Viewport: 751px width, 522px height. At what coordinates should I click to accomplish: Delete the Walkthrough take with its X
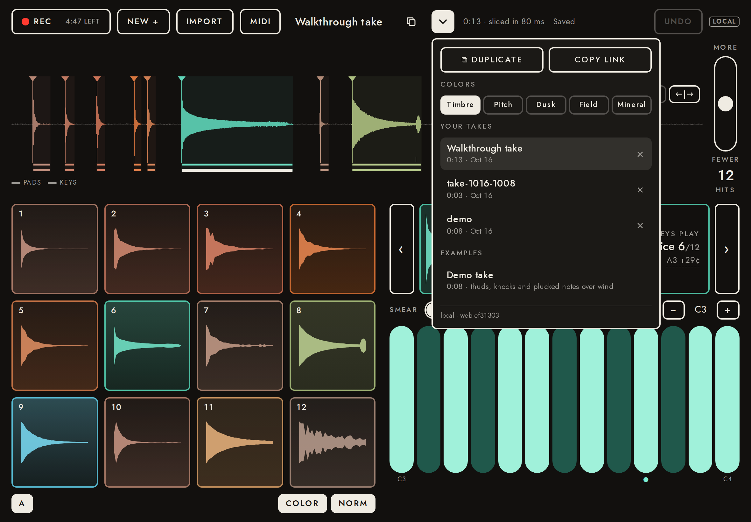640,154
